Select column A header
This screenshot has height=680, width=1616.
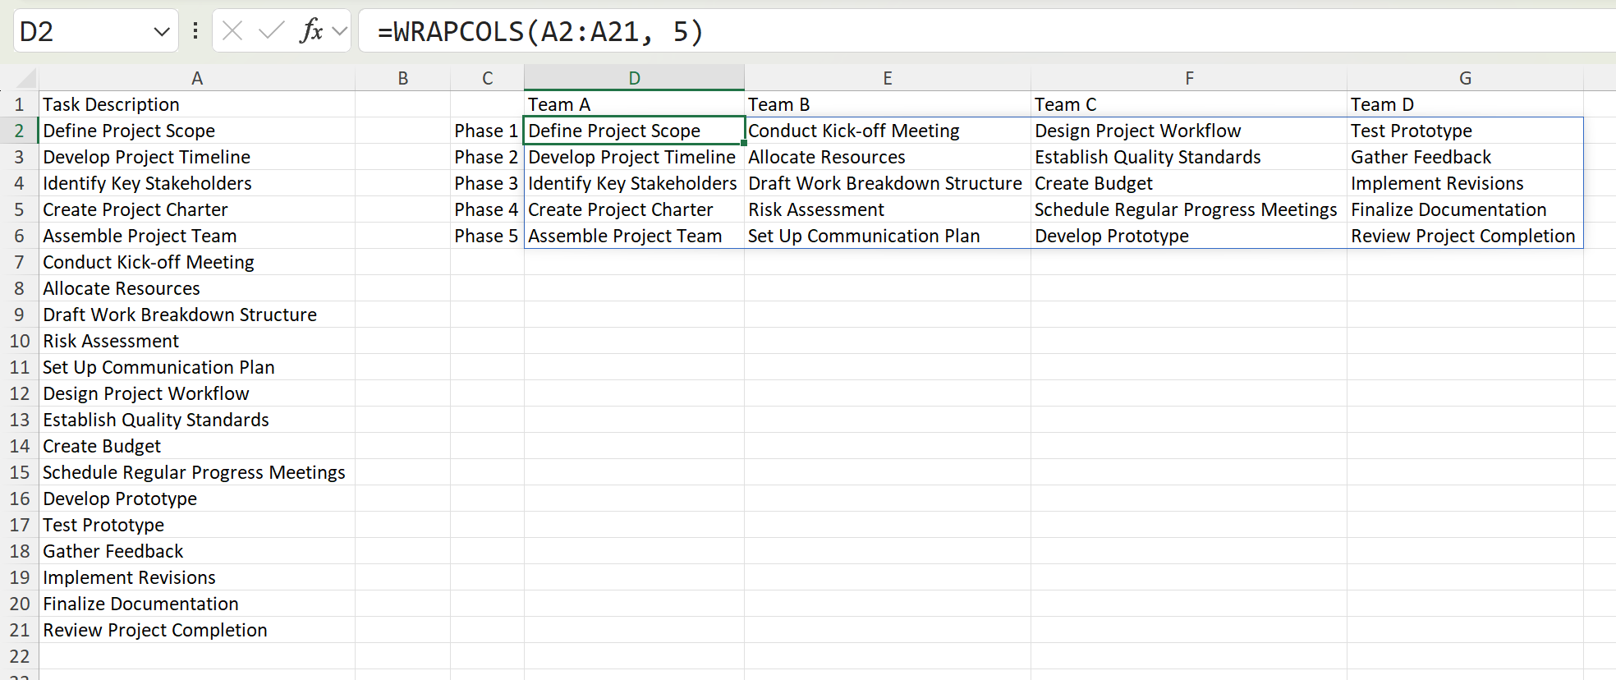click(x=197, y=78)
